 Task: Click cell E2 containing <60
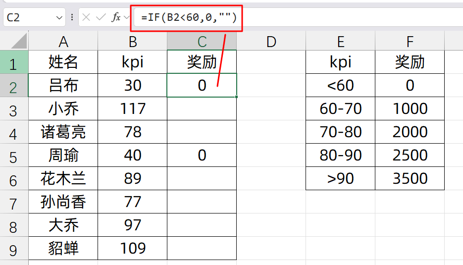pyautogui.click(x=341, y=85)
